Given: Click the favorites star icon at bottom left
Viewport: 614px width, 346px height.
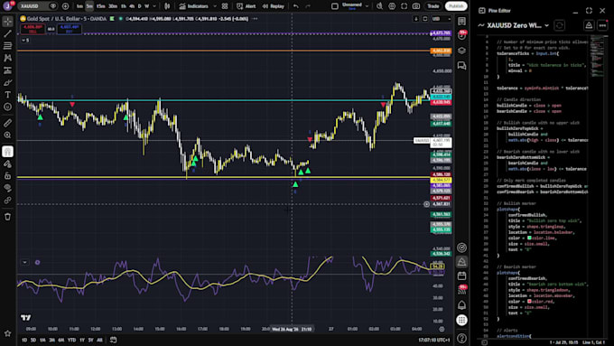Looking at the screenshot, I should click(x=7, y=333).
